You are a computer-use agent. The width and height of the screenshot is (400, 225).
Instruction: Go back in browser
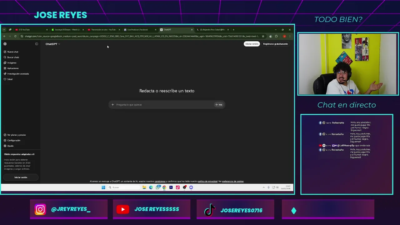(4, 36)
